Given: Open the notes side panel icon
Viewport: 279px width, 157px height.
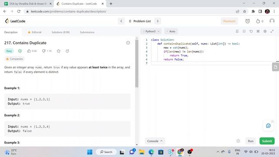Looking at the screenshot, I should pos(275,67).
